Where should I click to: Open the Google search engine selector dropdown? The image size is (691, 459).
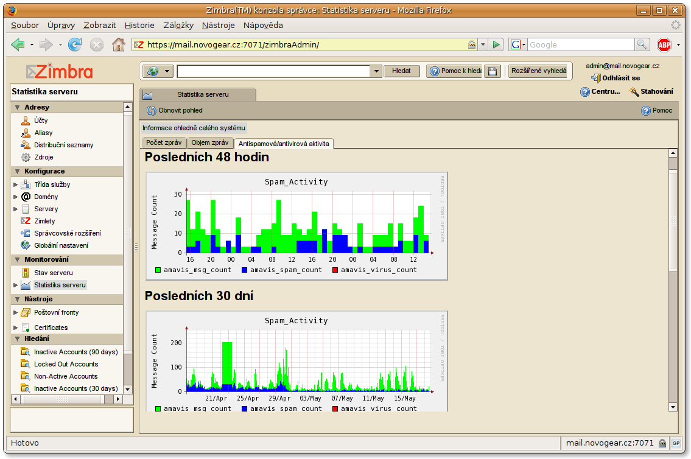click(x=518, y=44)
